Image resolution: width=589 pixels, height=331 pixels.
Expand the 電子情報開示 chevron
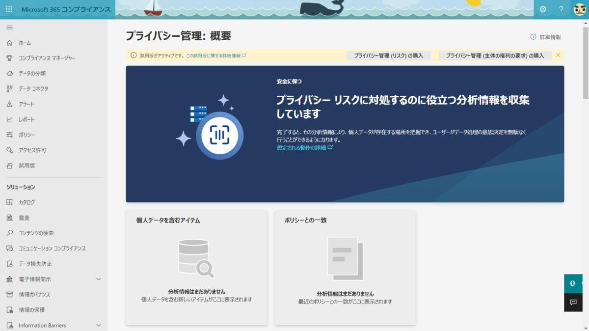(x=99, y=279)
